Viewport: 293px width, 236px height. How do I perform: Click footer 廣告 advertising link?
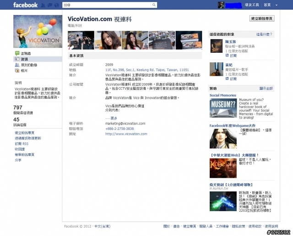(176, 226)
